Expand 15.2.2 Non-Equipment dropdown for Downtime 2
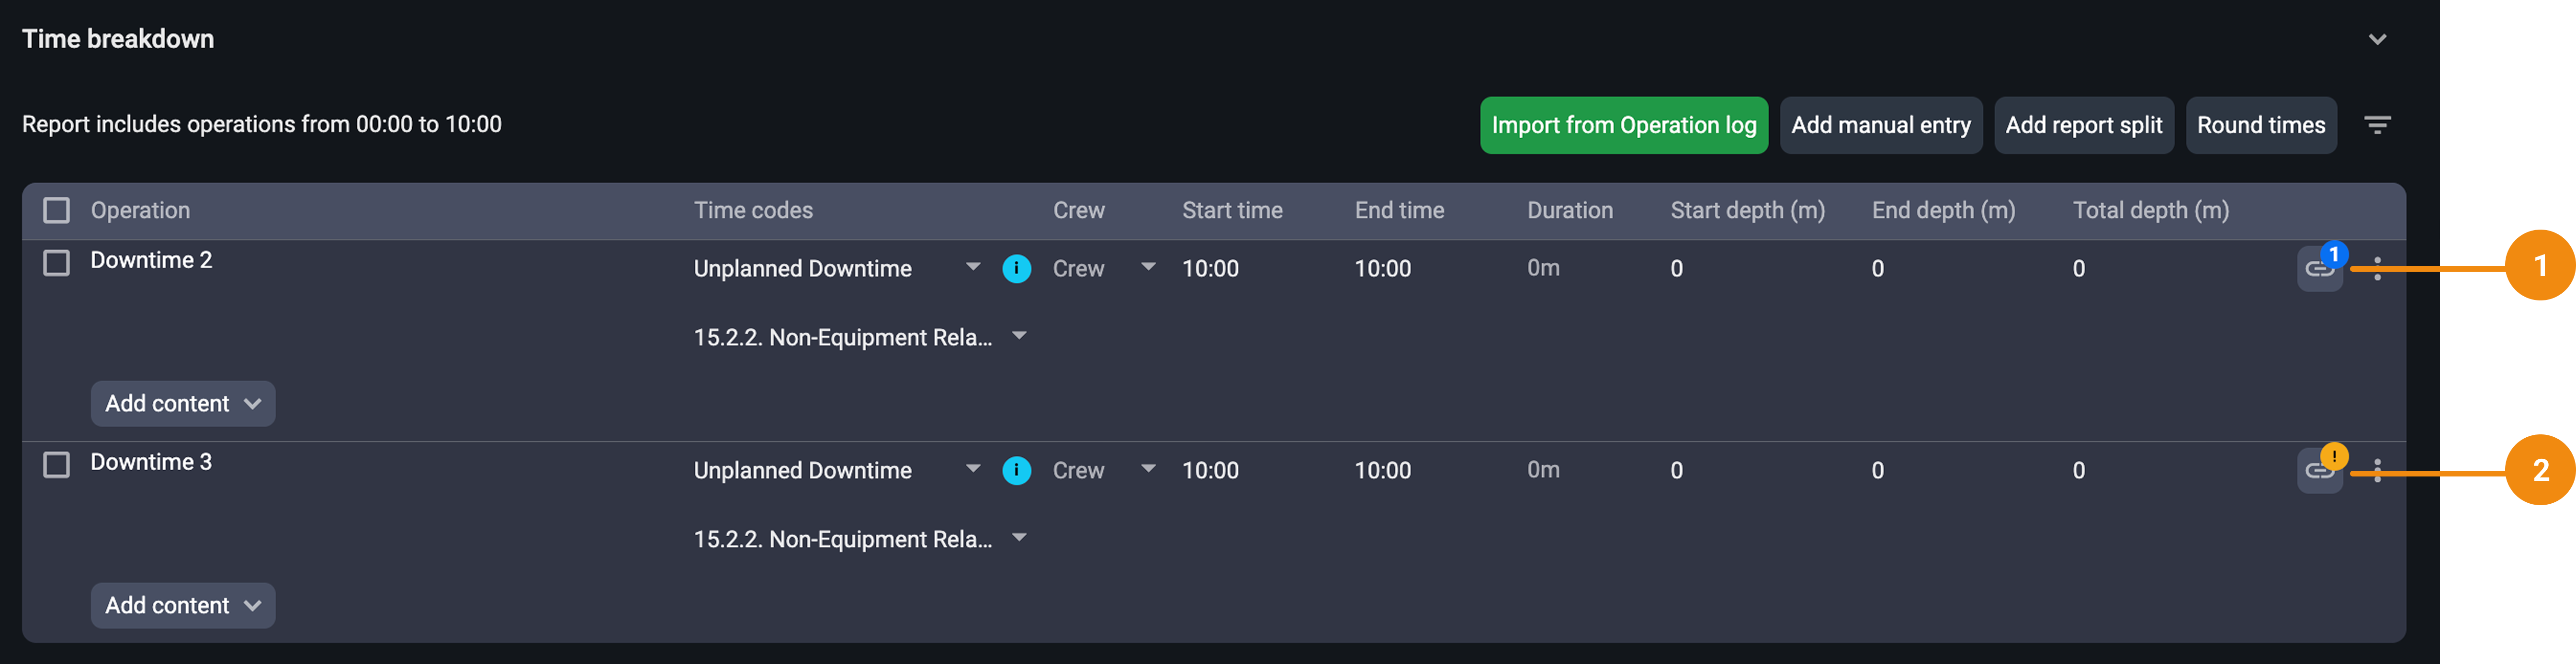Image resolution: width=2576 pixels, height=664 pixels. pyautogui.click(x=1019, y=336)
